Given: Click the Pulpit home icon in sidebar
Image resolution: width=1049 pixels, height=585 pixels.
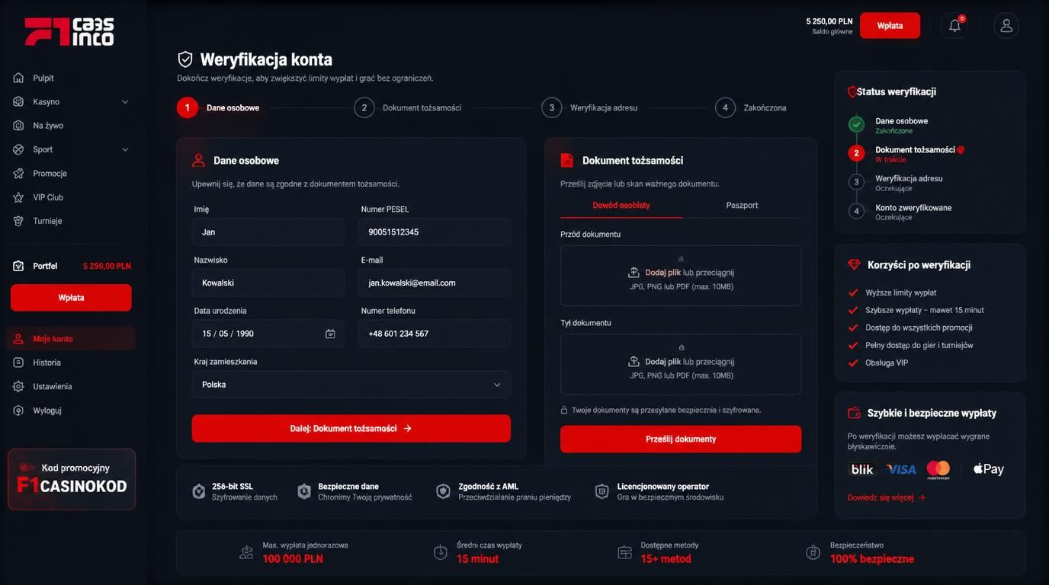Looking at the screenshot, I should pos(18,78).
